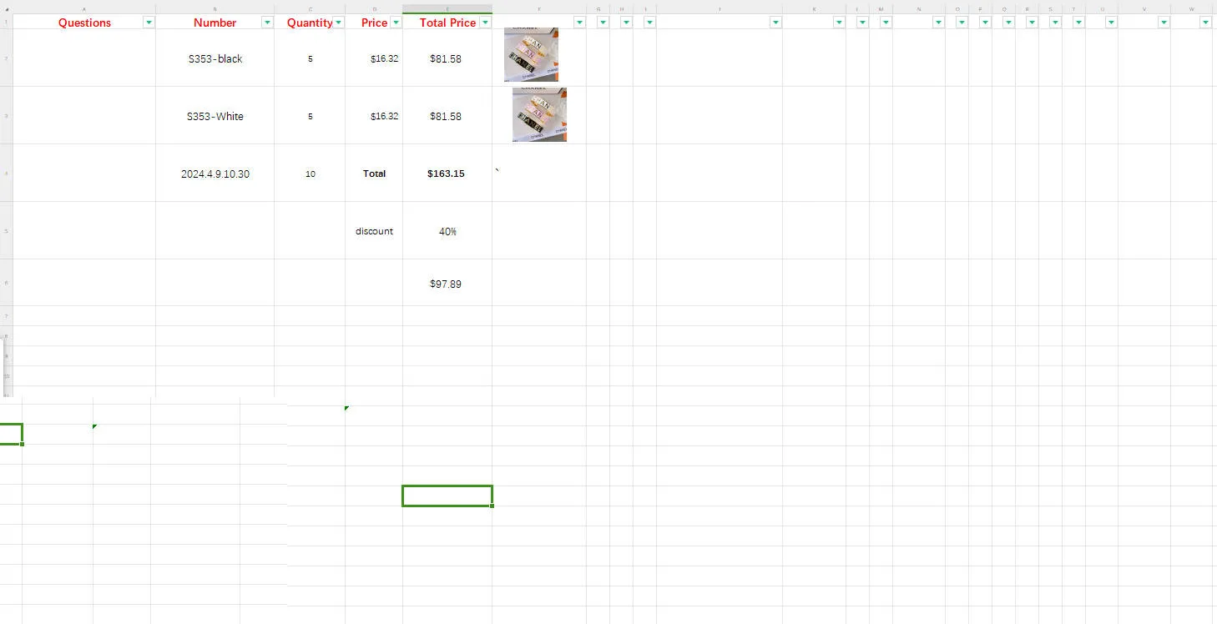The width and height of the screenshot is (1217, 624).
Task: Open the filter dropdown in column G
Action: tap(603, 23)
